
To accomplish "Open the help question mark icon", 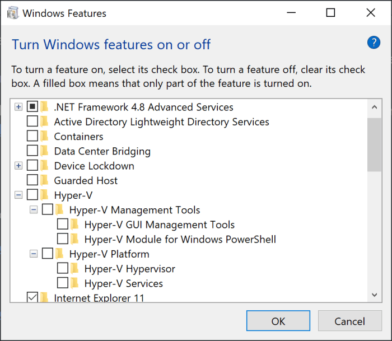I will click(x=374, y=43).
